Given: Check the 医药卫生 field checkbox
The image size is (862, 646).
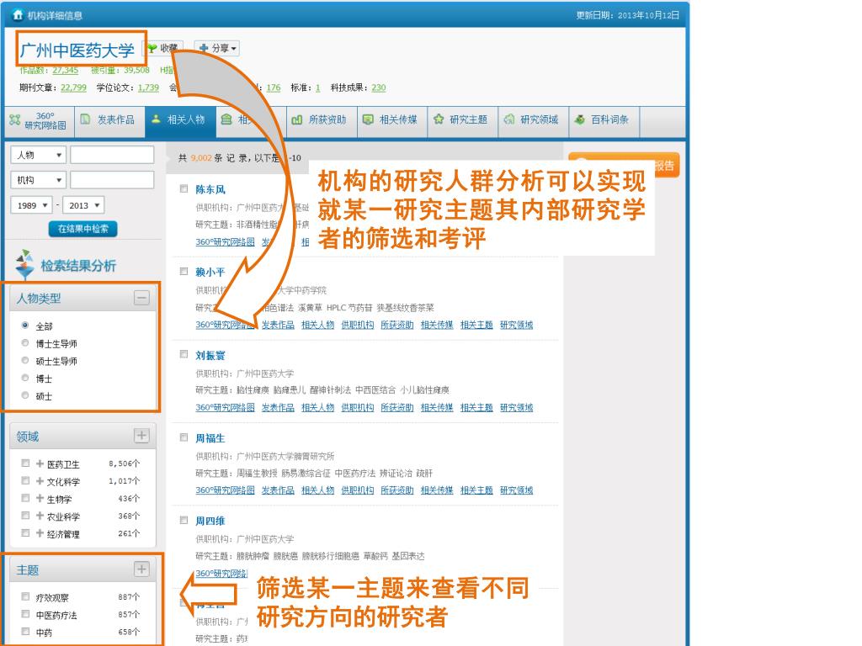Looking at the screenshot, I should coord(25,463).
